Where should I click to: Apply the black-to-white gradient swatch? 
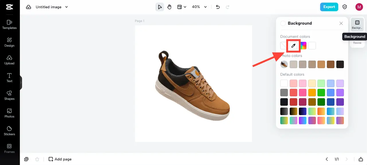pyautogui.click(x=284, y=111)
